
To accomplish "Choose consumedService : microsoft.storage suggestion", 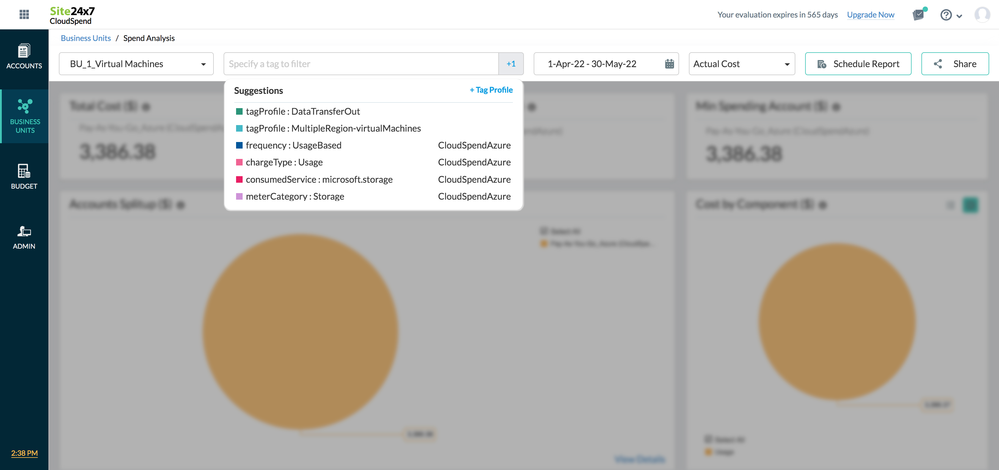I will [319, 179].
